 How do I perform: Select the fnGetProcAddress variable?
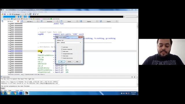click(45, 55)
